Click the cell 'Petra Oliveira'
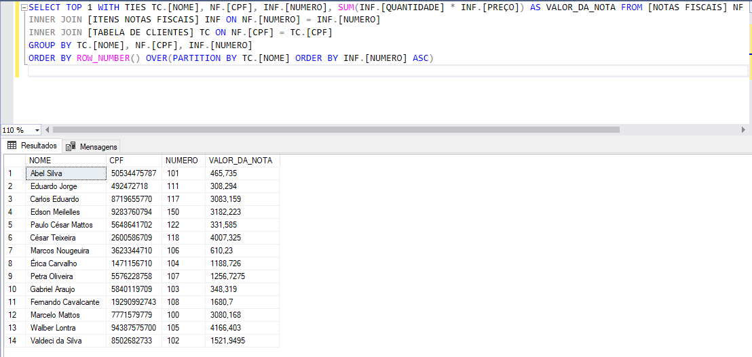This screenshot has height=357, width=752. tap(66, 276)
